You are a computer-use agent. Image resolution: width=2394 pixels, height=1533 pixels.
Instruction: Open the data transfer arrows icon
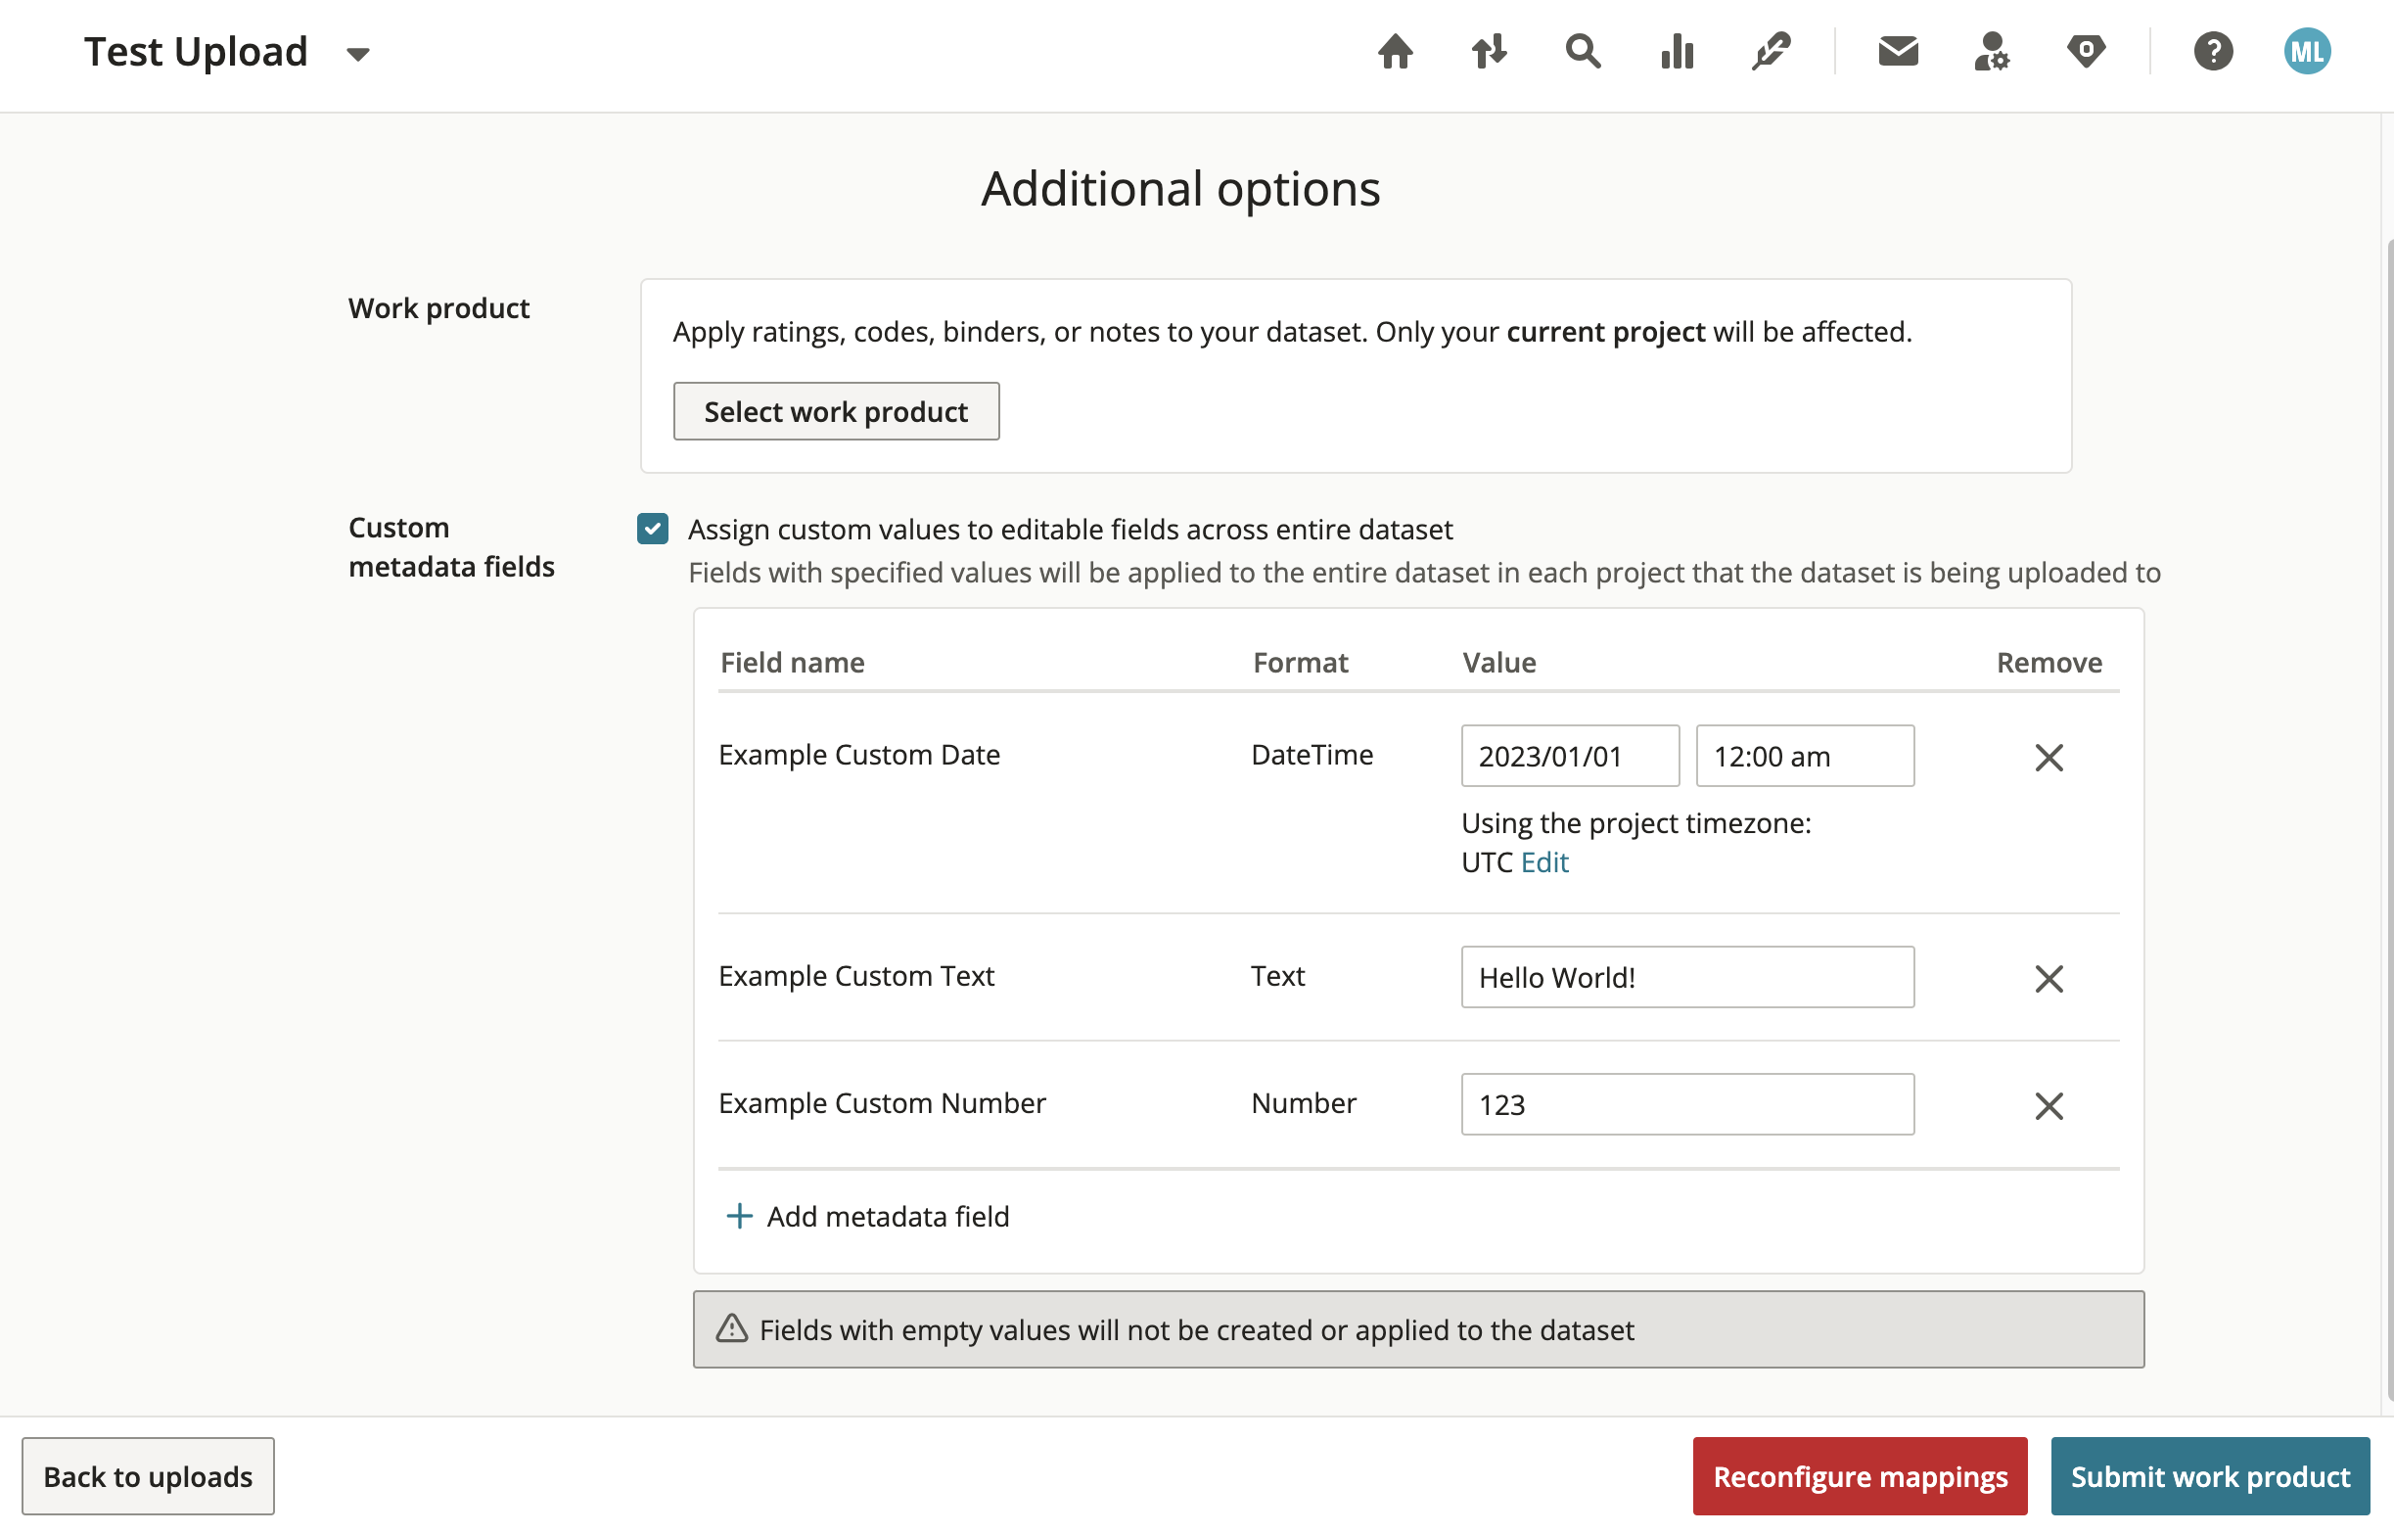pos(1489,51)
